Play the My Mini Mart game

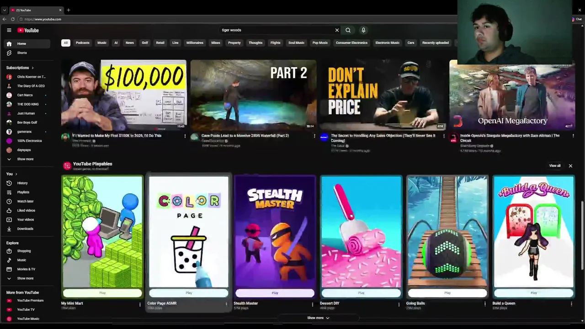point(102,293)
